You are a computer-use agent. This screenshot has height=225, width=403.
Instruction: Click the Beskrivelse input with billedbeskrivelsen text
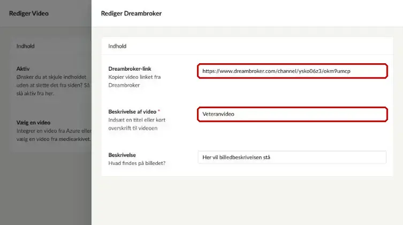pos(292,157)
